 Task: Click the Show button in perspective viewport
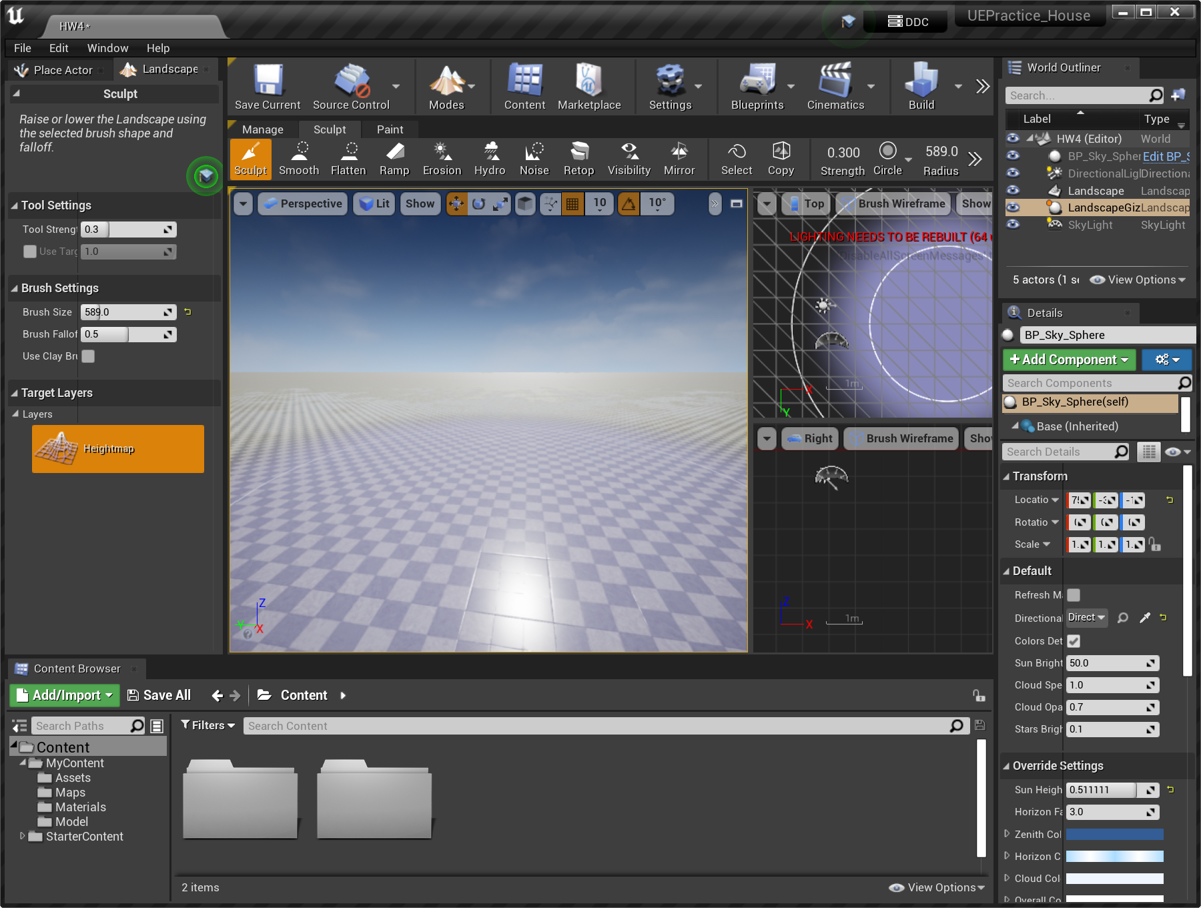420,203
